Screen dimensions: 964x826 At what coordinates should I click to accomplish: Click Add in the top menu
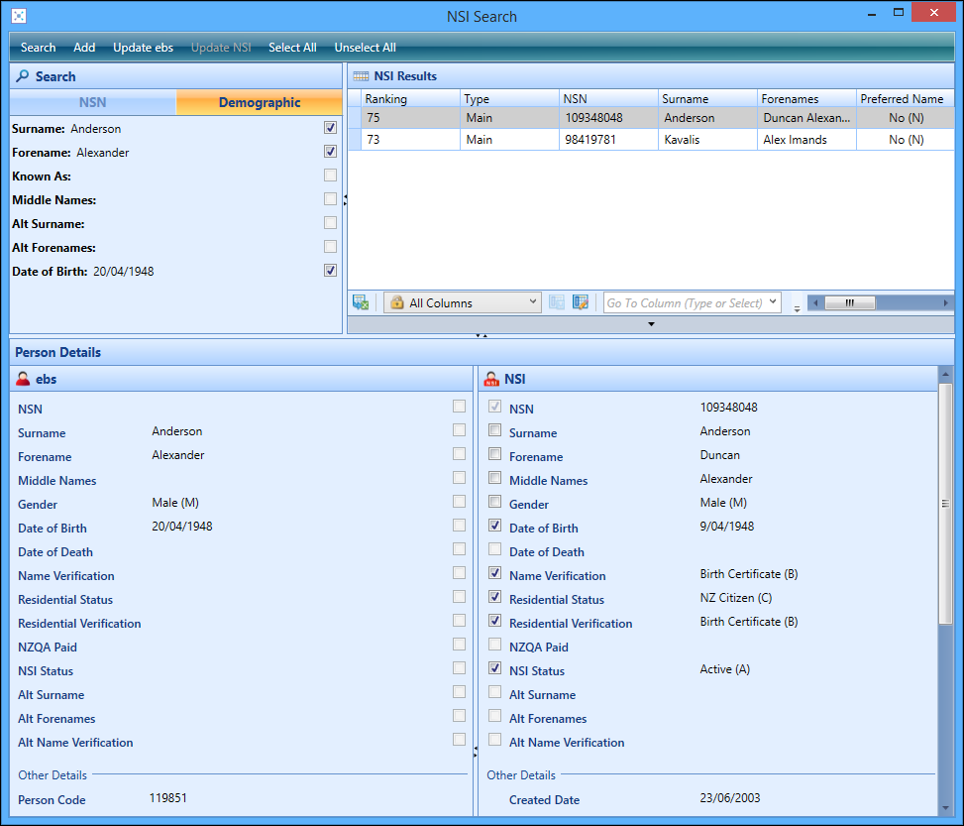pos(84,48)
